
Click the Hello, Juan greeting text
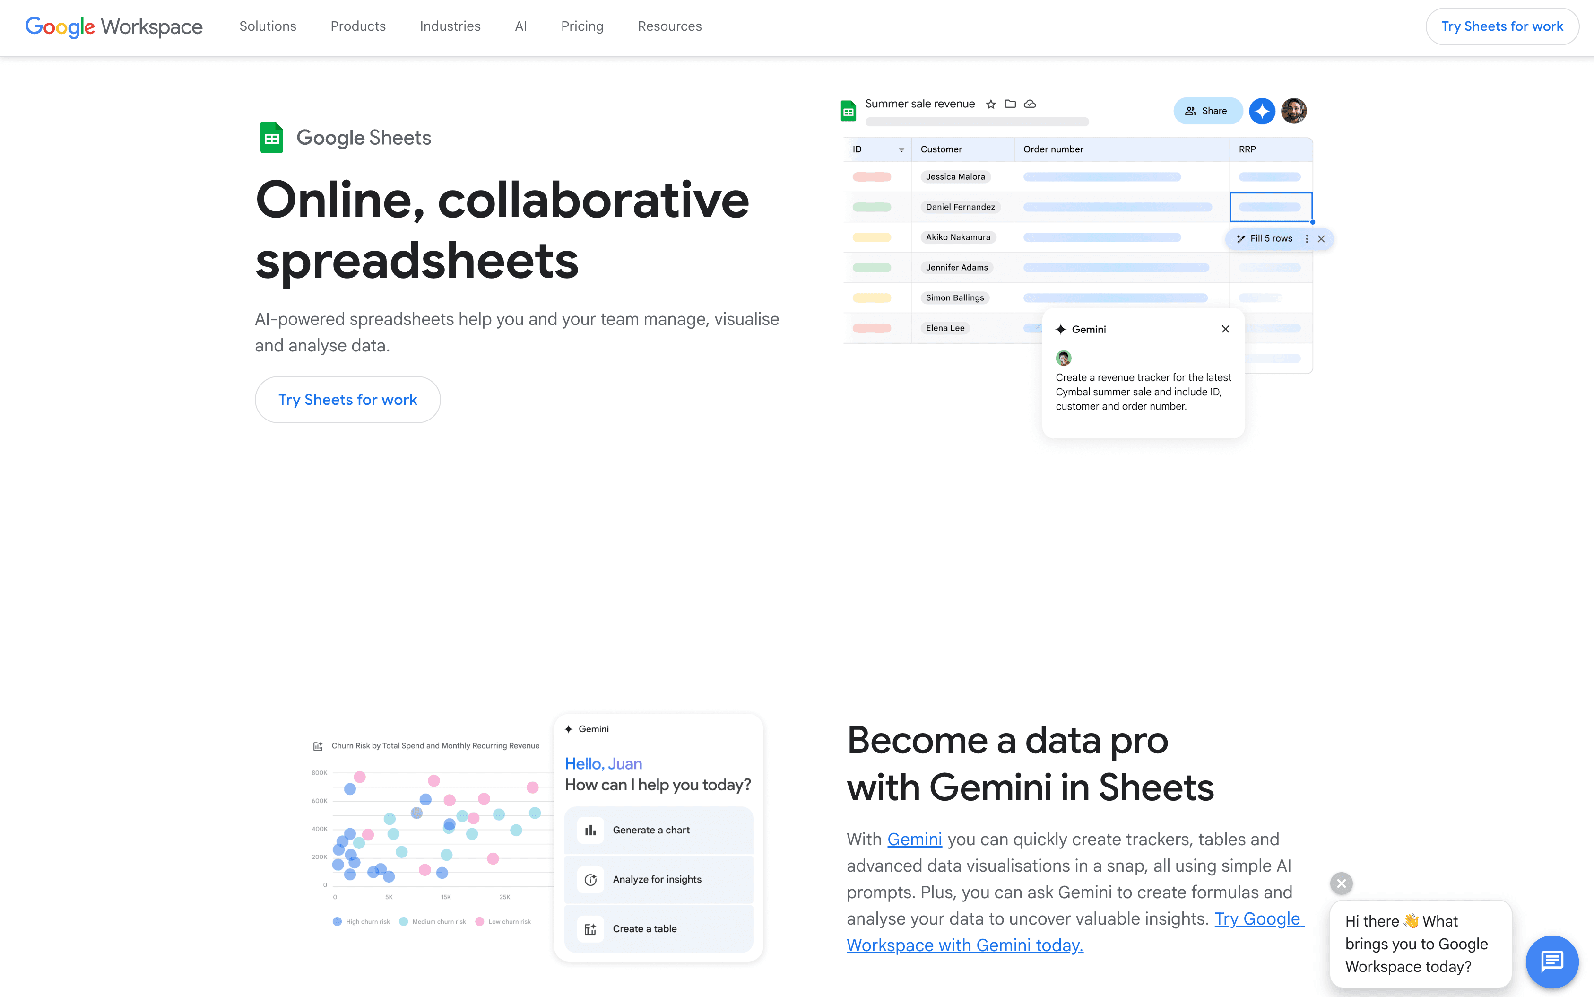pos(603,763)
